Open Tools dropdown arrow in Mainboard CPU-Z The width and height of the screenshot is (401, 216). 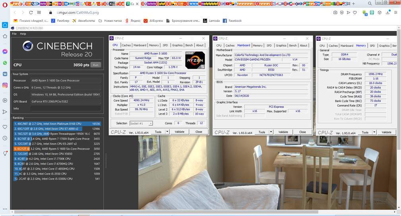coord(271,132)
